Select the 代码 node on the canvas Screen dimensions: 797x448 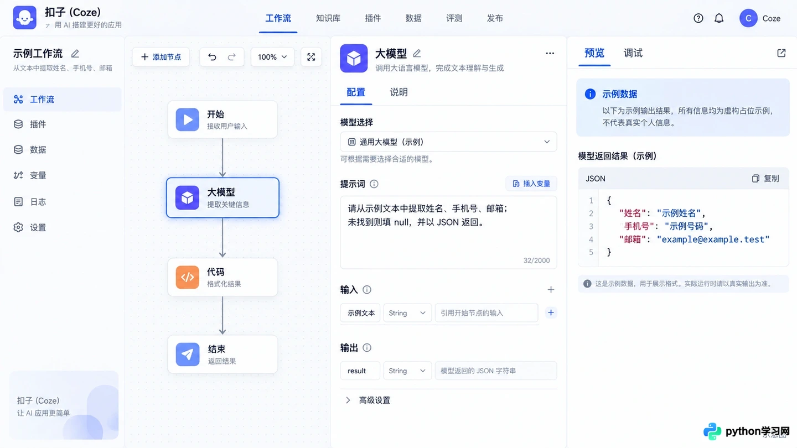222,277
